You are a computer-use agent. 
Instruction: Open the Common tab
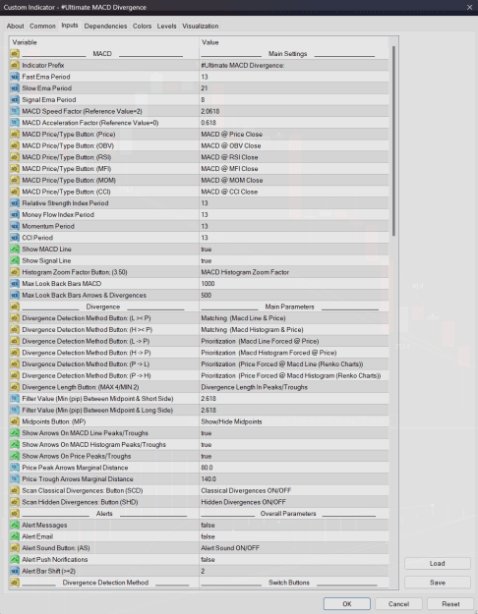tap(42, 26)
